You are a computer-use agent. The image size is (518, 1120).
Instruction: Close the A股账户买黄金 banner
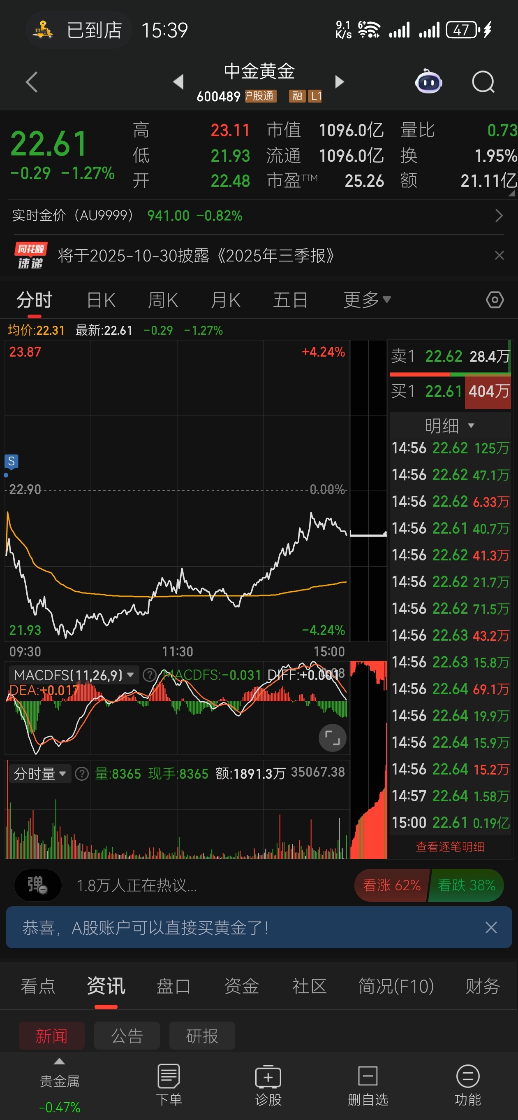[491, 927]
